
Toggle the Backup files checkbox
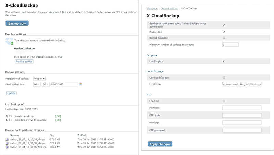[x=224, y=32]
